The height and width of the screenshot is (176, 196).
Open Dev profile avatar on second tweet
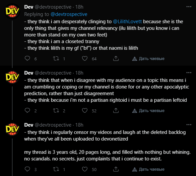click(12, 77)
